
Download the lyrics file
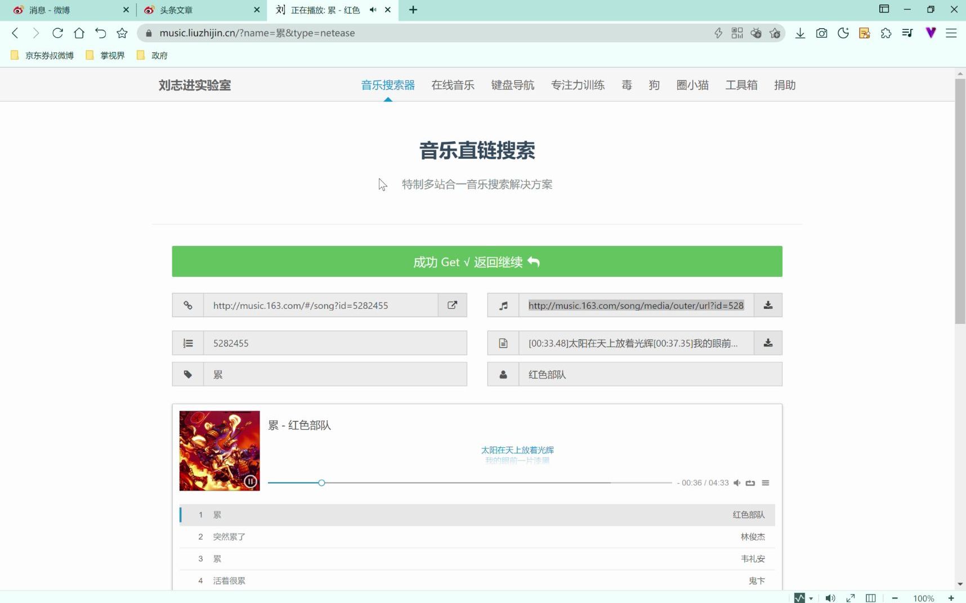tap(768, 343)
